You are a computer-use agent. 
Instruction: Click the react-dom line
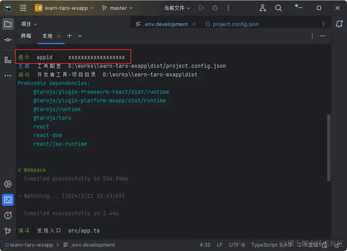pos(48,135)
